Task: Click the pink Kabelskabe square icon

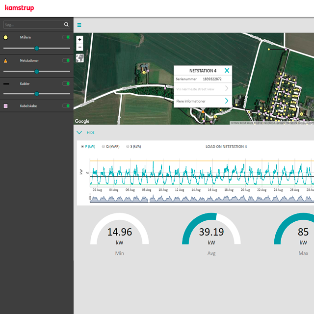Action: click(x=6, y=105)
